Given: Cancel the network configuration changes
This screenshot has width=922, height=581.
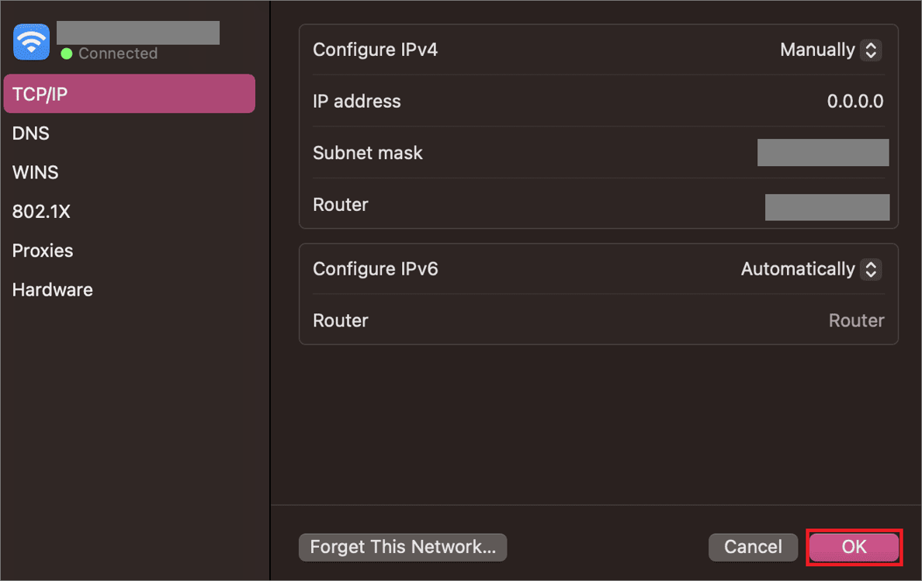Looking at the screenshot, I should tap(752, 547).
